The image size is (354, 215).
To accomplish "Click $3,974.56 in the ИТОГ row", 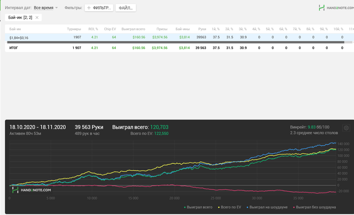I will coord(160,48).
